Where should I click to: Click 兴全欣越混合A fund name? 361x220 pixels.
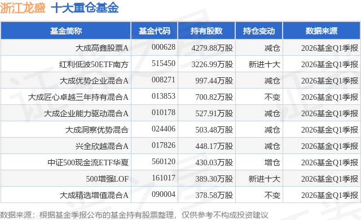pyautogui.click(x=102, y=146)
